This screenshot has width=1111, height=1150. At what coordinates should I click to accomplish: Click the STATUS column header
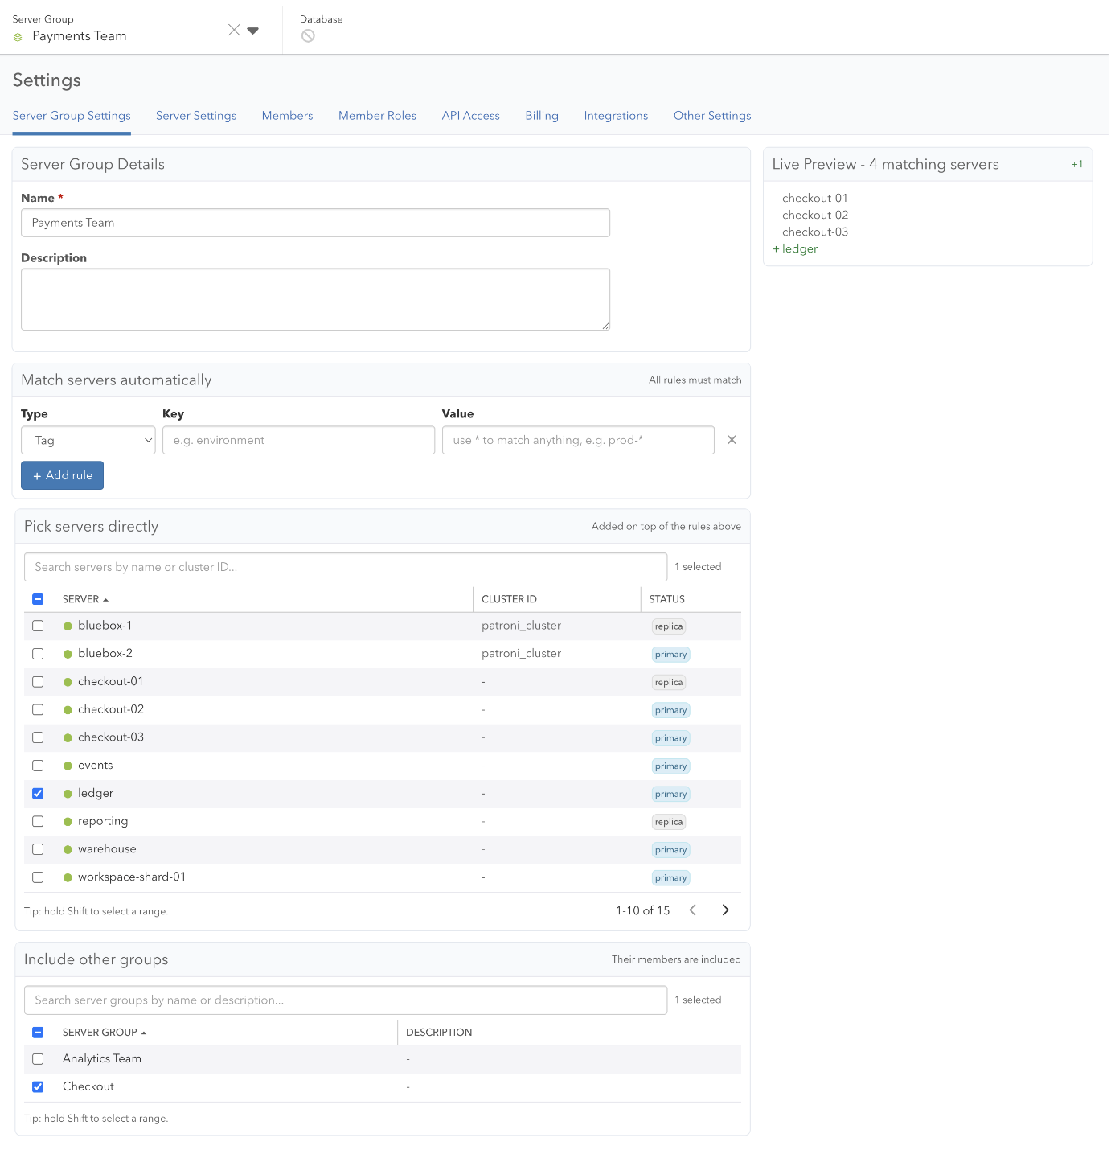click(667, 599)
